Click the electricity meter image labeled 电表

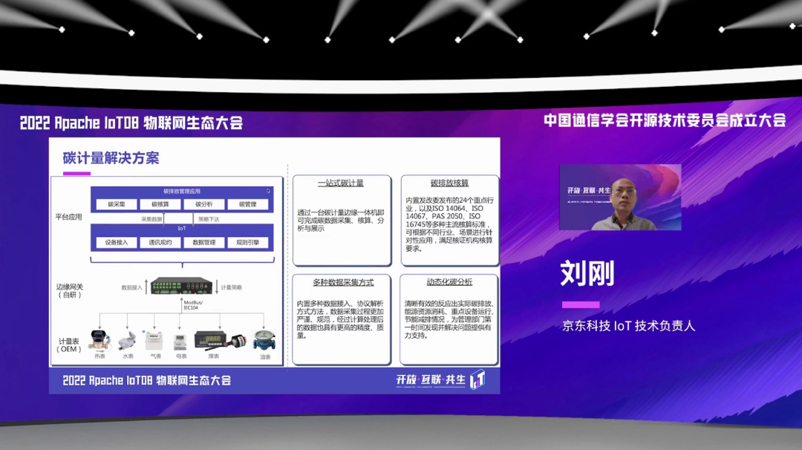tap(180, 342)
